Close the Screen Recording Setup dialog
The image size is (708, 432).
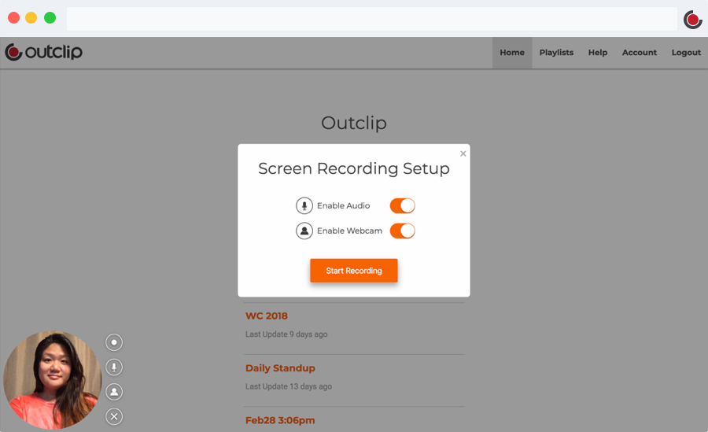point(463,154)
